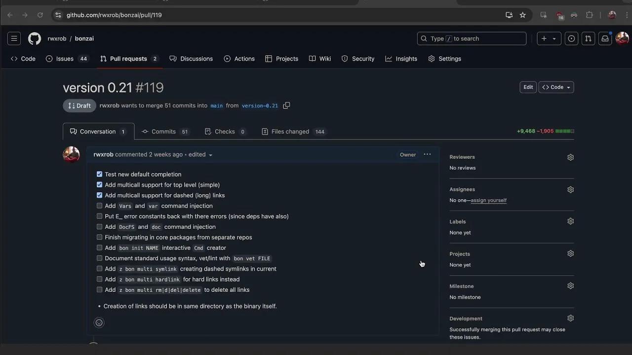
Task: Open the Milestone settings gear
Action: (x=570, y=285)
